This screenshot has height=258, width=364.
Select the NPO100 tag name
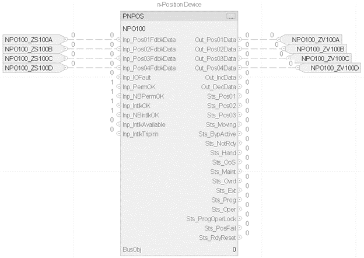tap(134, 28)
